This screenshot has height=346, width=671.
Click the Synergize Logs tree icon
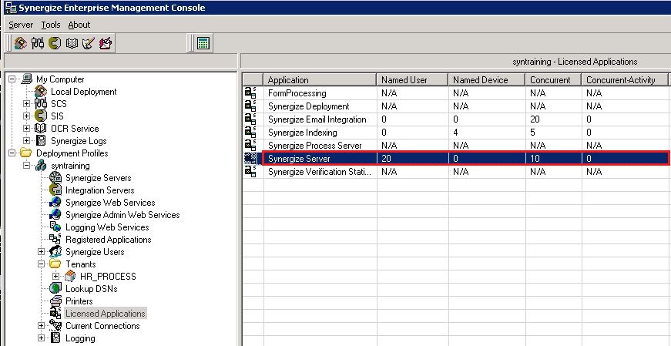pos(41,140)
